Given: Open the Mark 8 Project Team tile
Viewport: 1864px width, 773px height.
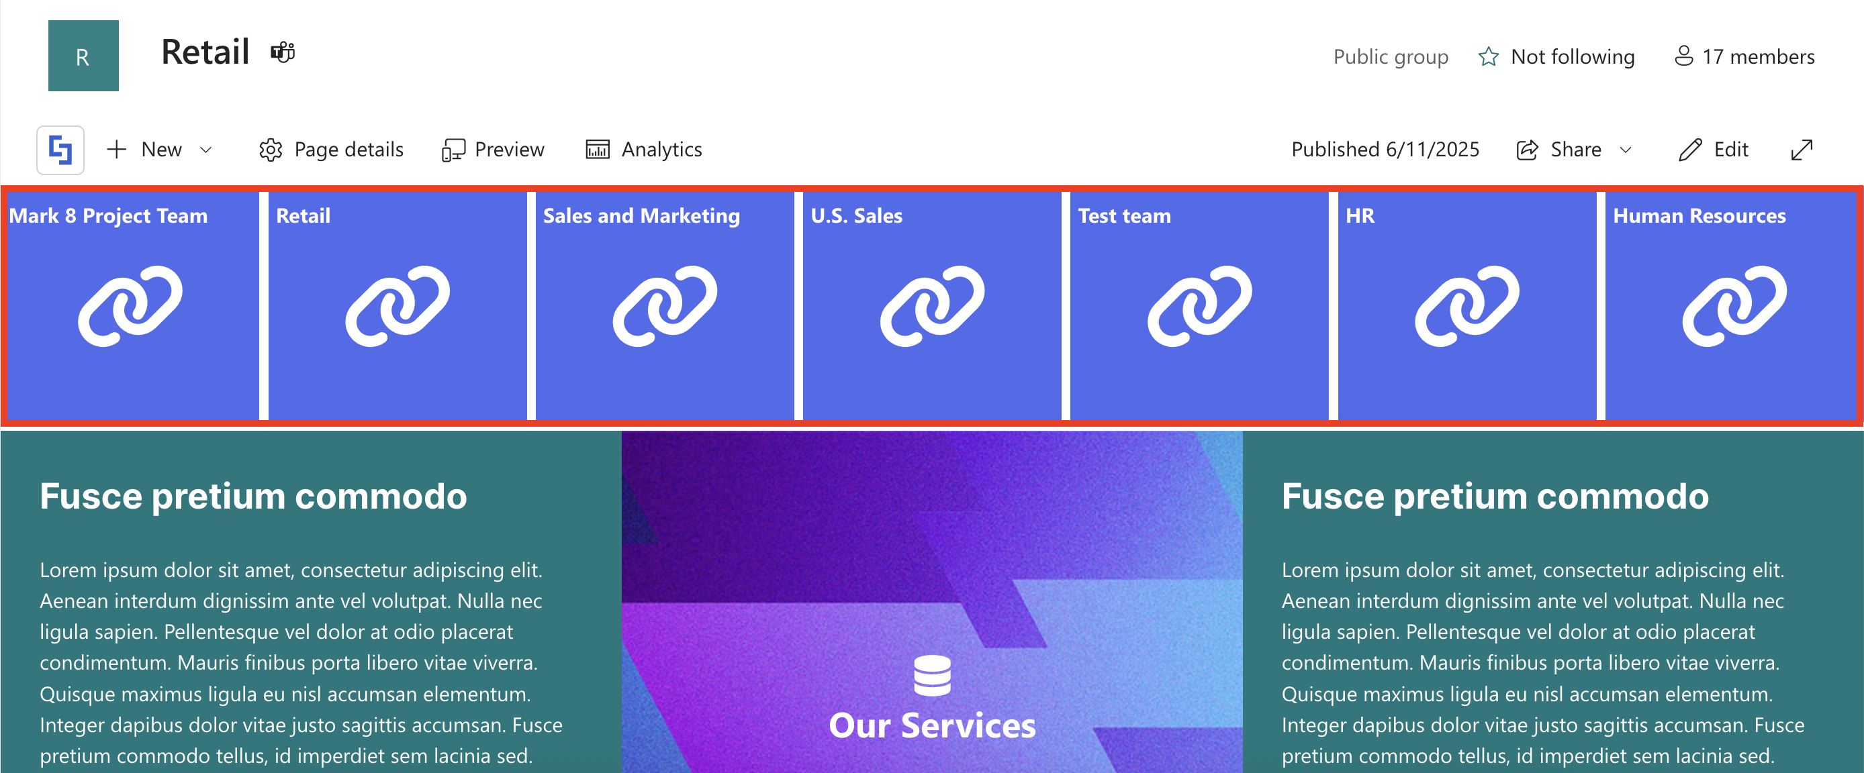Looking at the screenshot, I should 130,305.
